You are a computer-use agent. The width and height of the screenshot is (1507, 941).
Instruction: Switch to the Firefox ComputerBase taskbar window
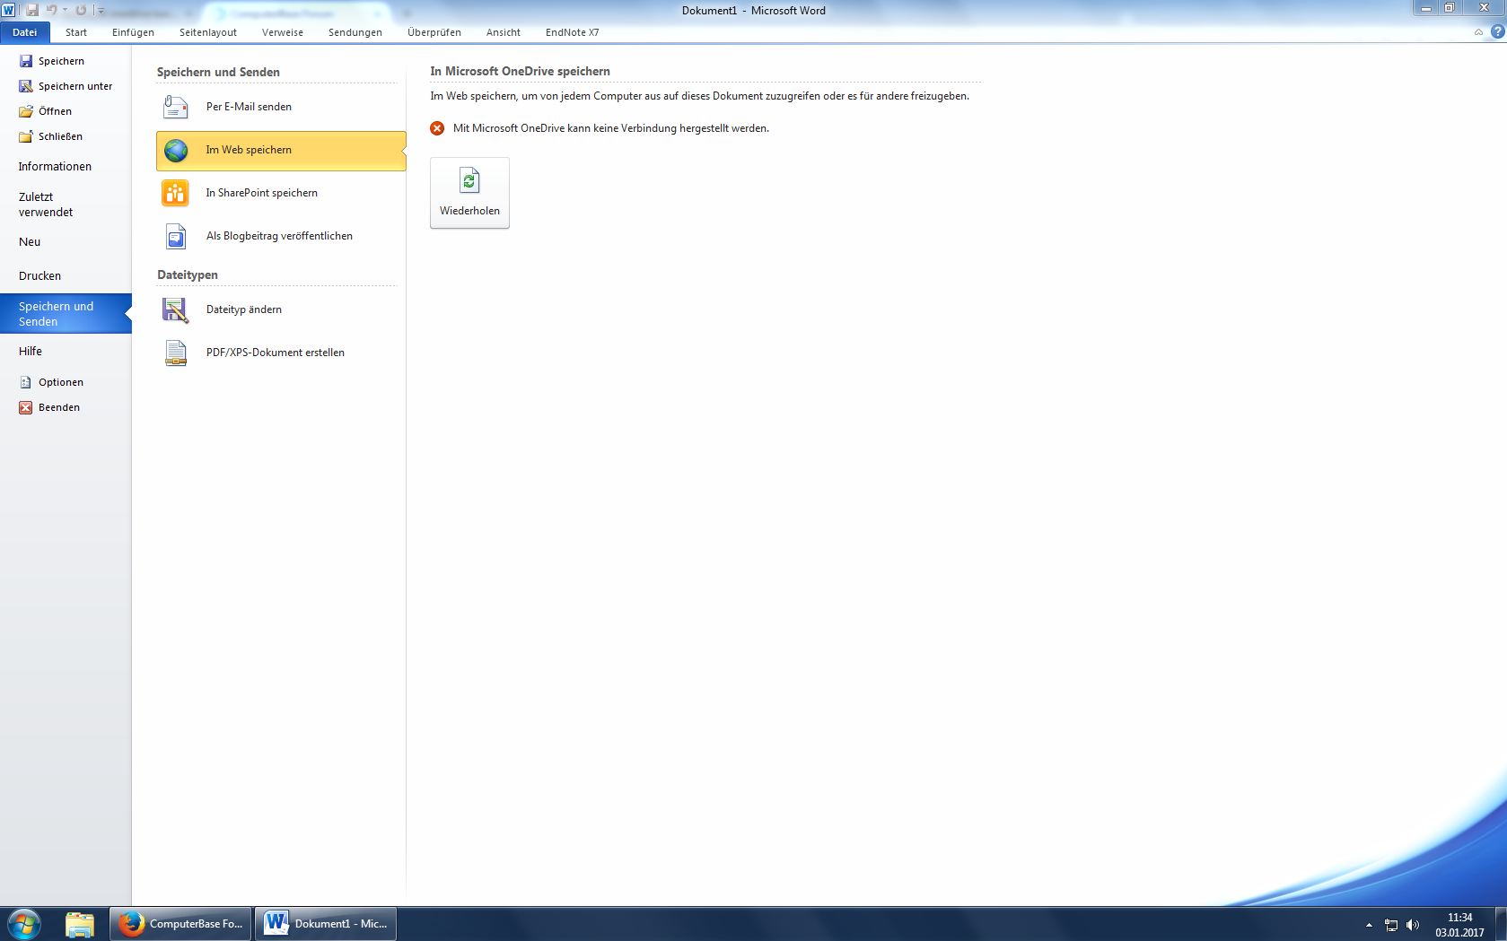pos(182,924)
